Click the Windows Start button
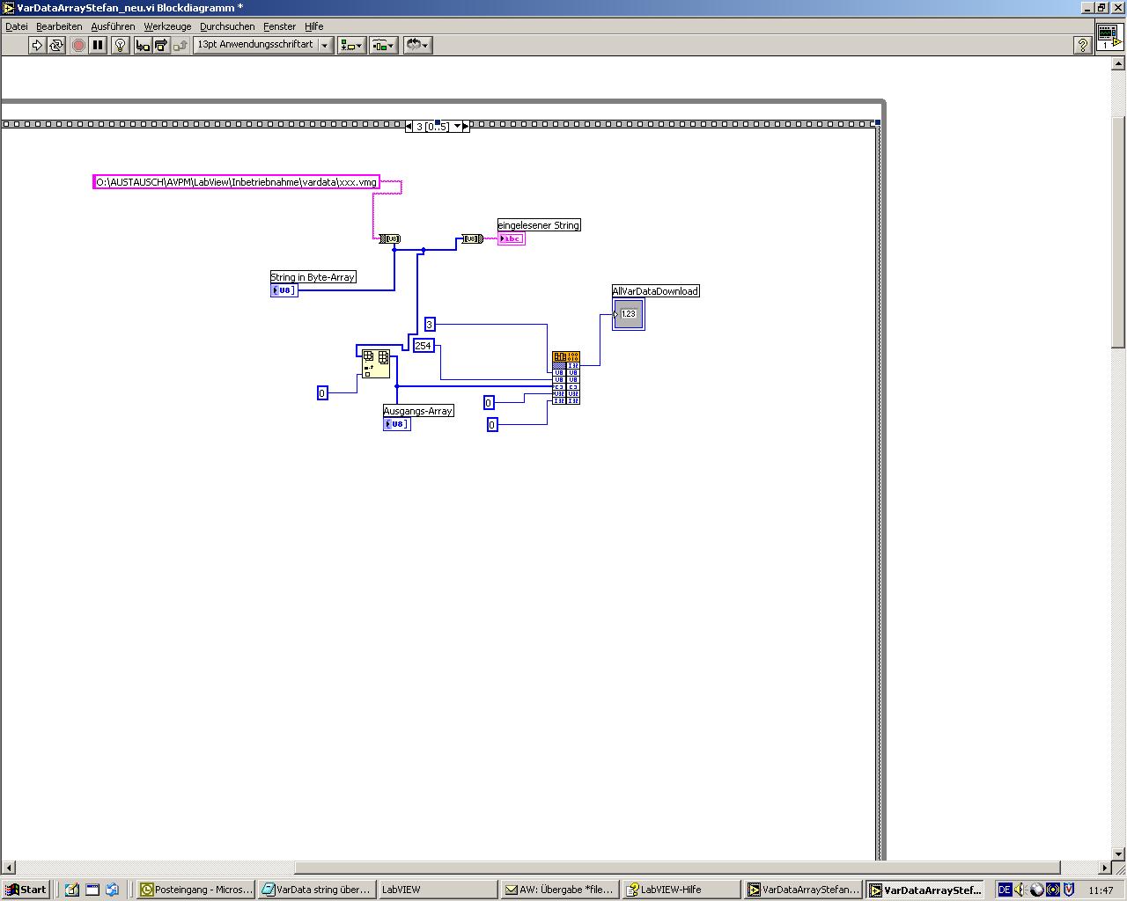The width and height of the screenshot is (1127, 901). pyautogui.click(x=26, y=890)
